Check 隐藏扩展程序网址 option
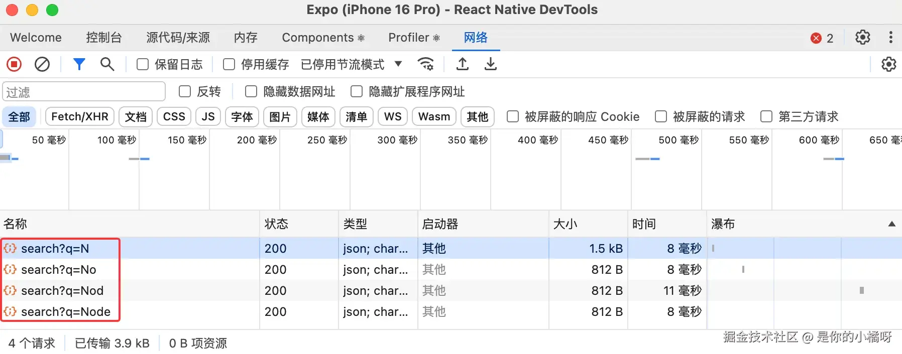 tap(357, 91)
